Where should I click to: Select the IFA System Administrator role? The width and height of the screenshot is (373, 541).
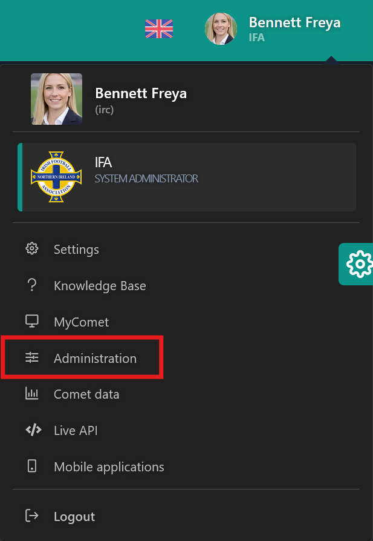[x=187, y=177]
